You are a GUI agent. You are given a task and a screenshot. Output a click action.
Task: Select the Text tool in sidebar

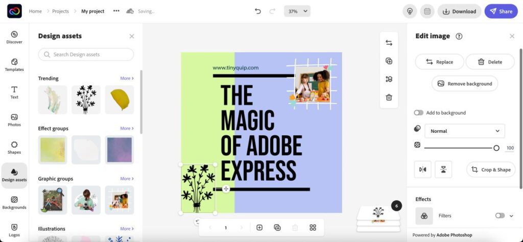[14, 93]
